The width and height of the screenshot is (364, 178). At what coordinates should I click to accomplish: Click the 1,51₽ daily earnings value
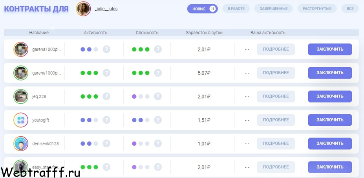(204, 120)
